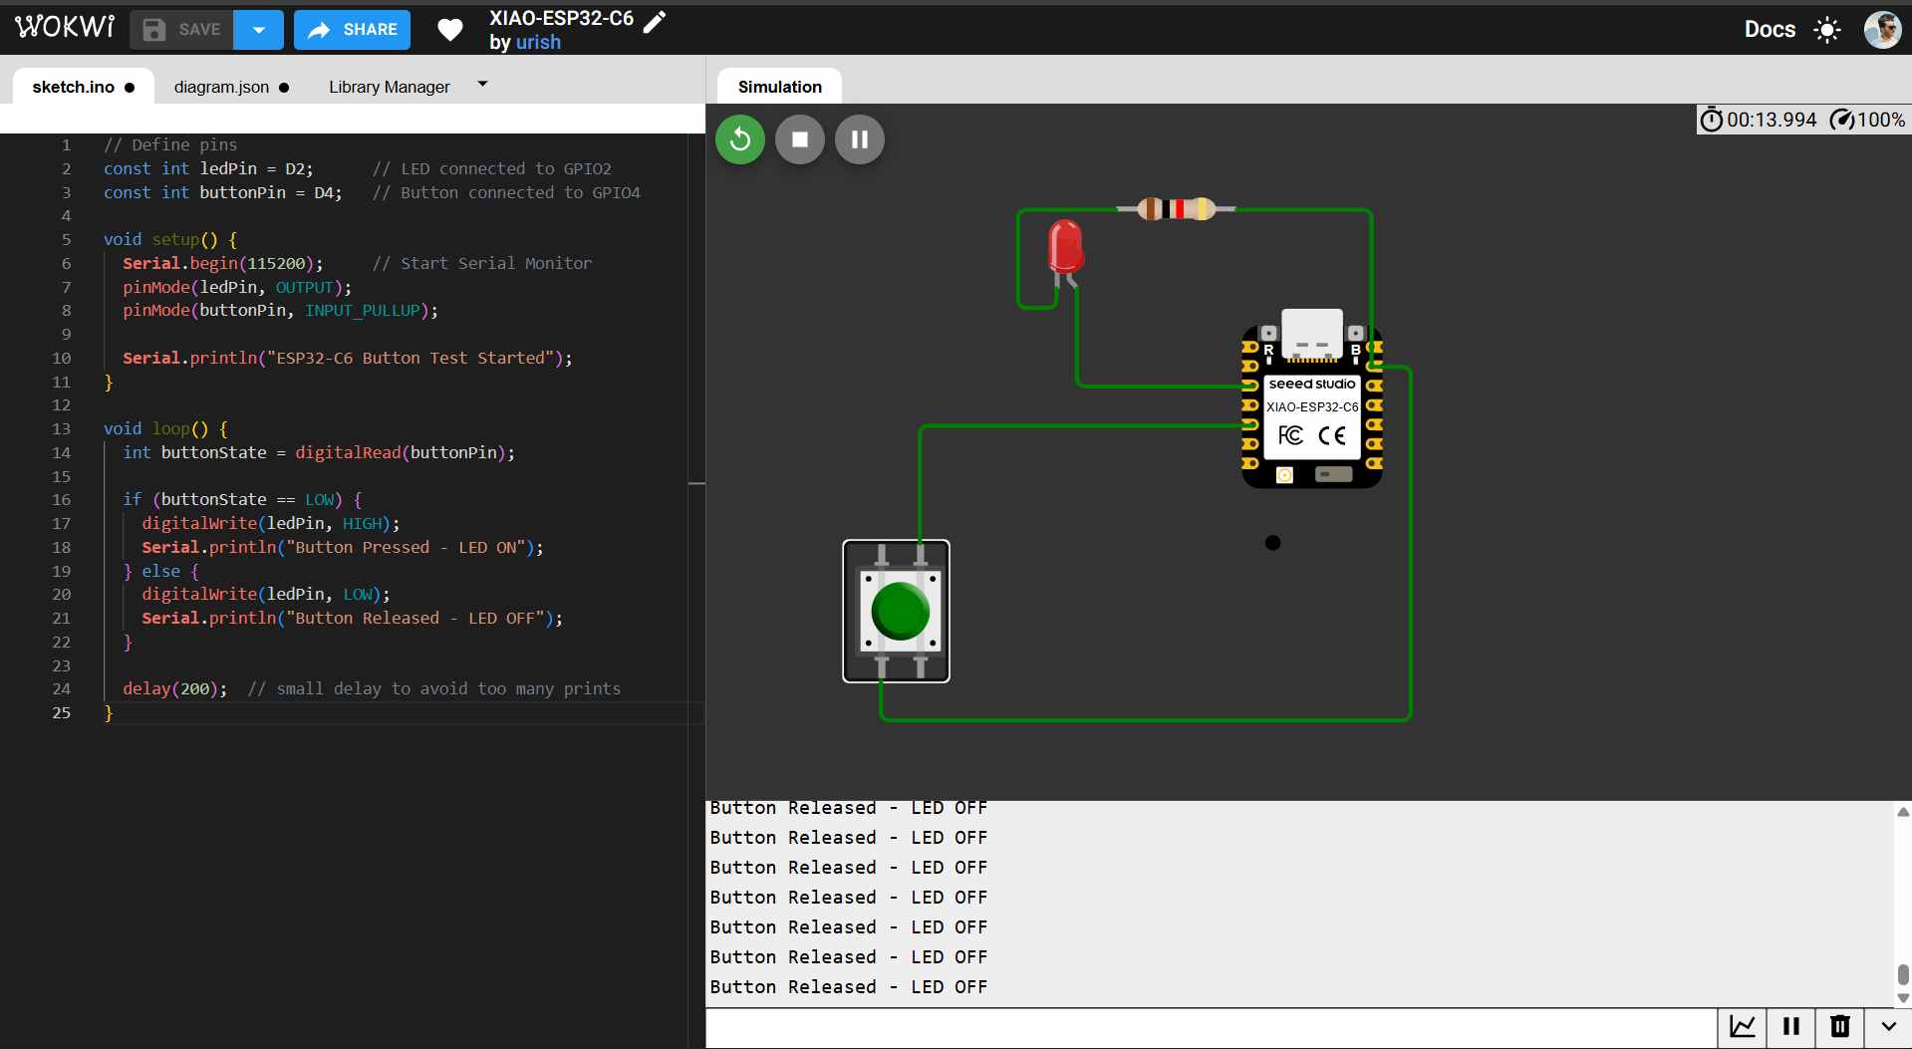Open the user profile avatar
Screen dimensions: 1912x1049
pos(1882,30)
